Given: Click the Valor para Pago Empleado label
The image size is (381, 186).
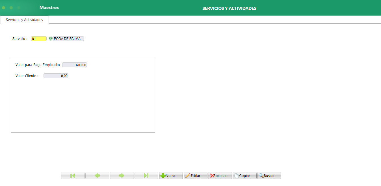Looking at the screenshot, I should [x=38, y=65].
